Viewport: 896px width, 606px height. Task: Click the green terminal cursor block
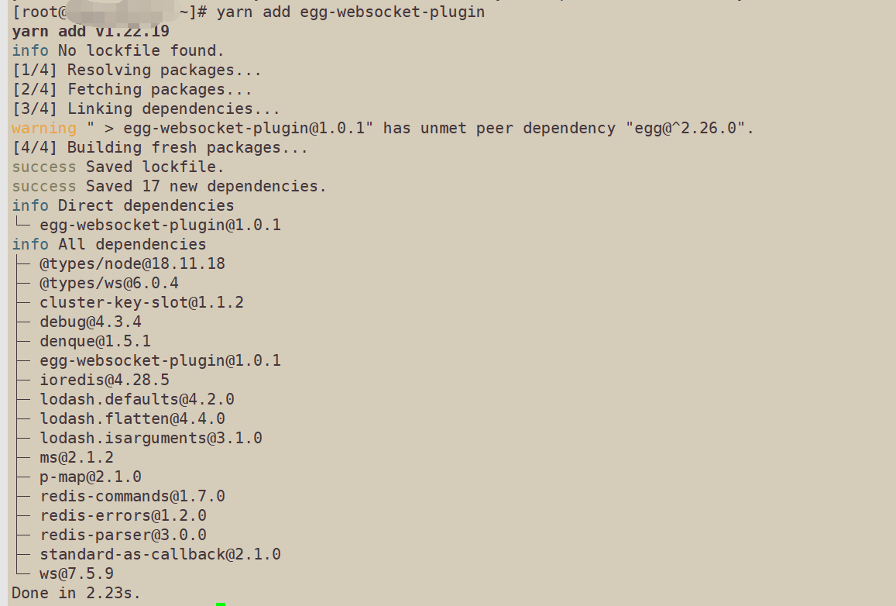(x=221, y=604)
